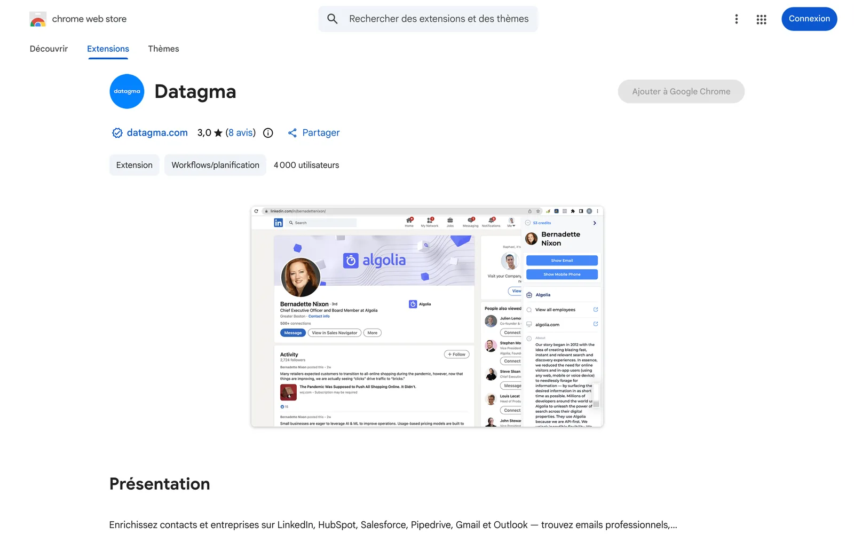Select the Extensions tab

point(108,49)
